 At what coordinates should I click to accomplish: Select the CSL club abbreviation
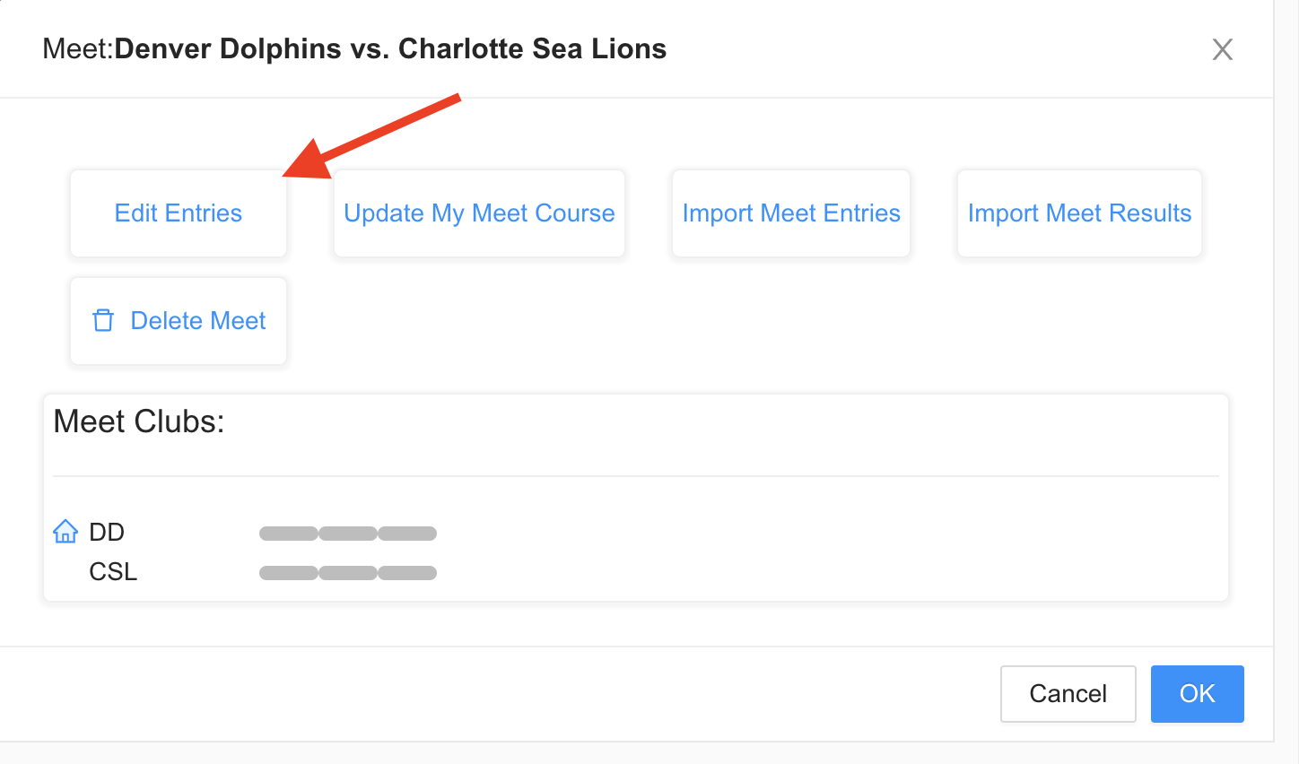click(113, 572)
